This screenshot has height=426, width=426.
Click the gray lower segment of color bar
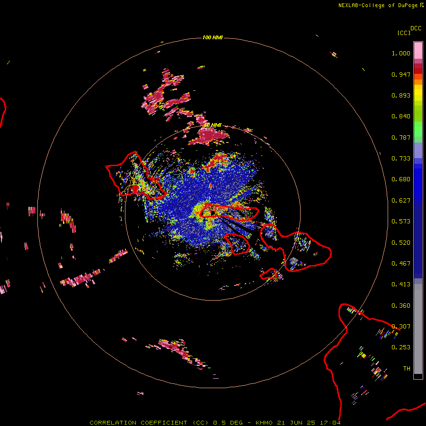point(418,329)
